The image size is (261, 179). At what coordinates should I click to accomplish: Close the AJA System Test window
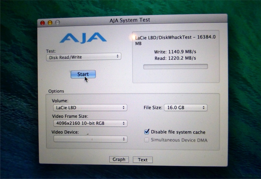tap(43, 23)
